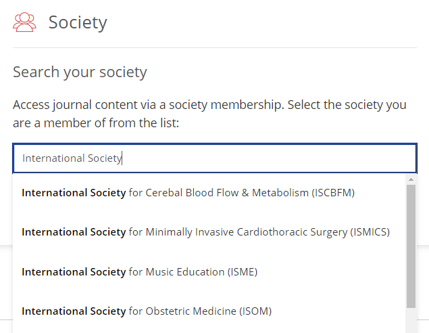429x333 pixels.
Task: Click the suggestions list scrollbar thumb
Action: [x=411, y=246]
